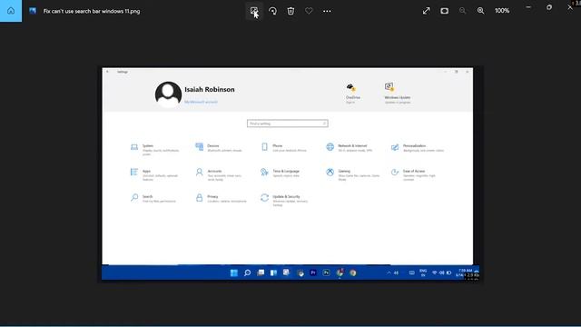Click the Accounts person icon in the picture
This screenshot has width=581, height=327.
[x=200, y=172]
